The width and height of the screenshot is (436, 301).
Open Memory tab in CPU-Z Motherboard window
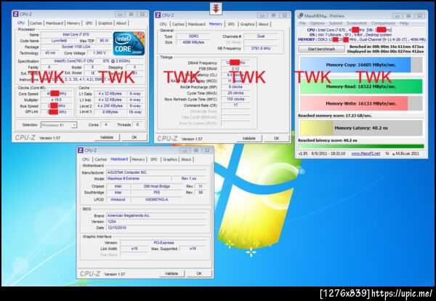[138, 159]
